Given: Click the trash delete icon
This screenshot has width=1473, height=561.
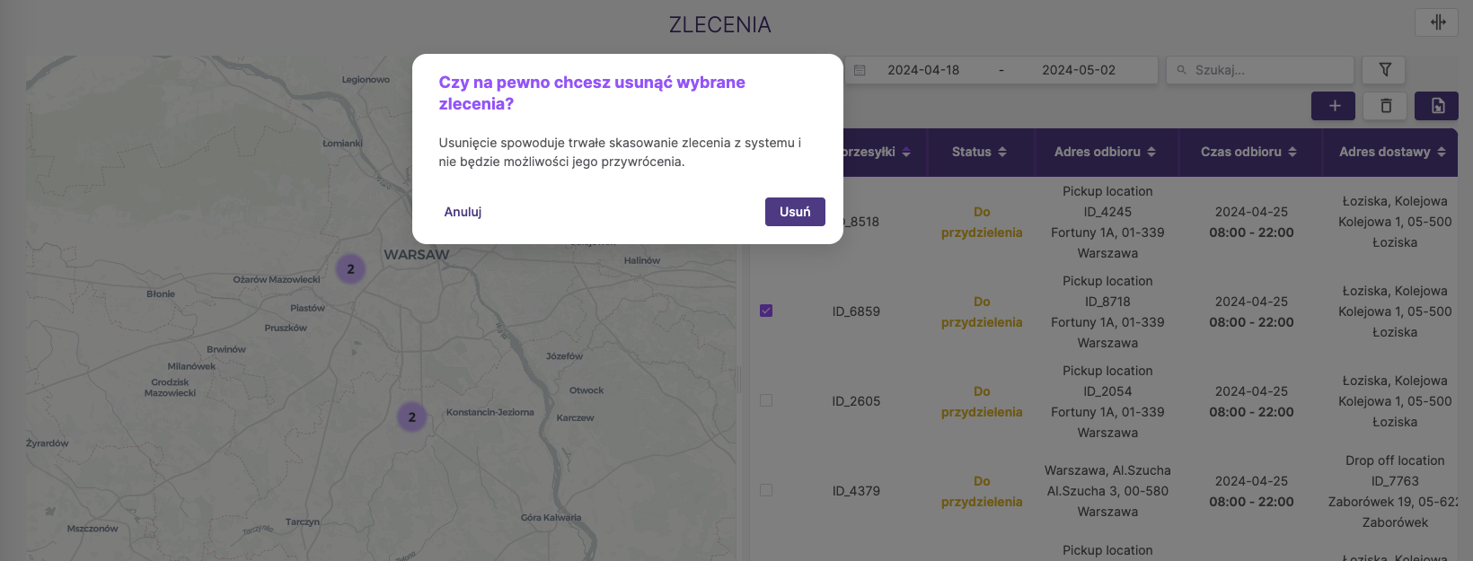Looking at the screenshot, I should 1385,106.
